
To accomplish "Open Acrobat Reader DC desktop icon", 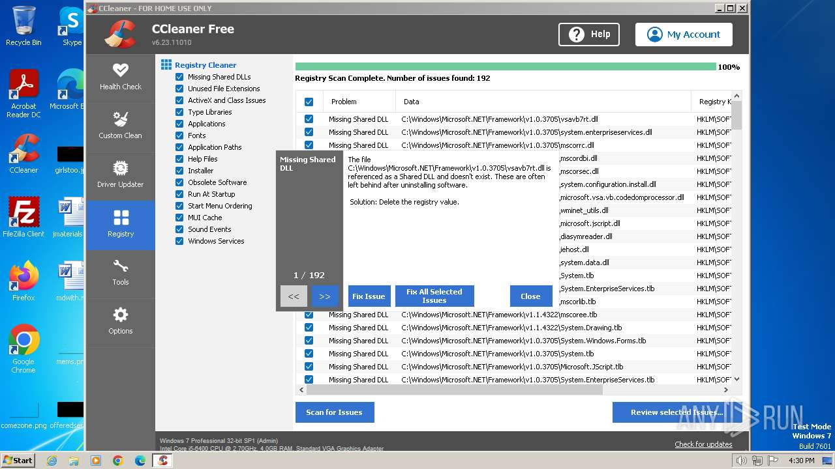I will tap(23, 94).
